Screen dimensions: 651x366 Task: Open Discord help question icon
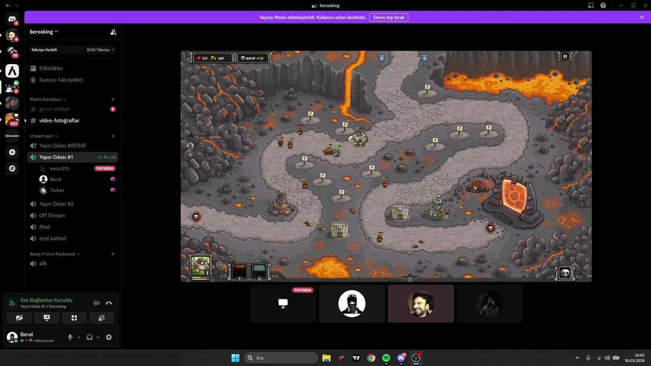point(603,5)
